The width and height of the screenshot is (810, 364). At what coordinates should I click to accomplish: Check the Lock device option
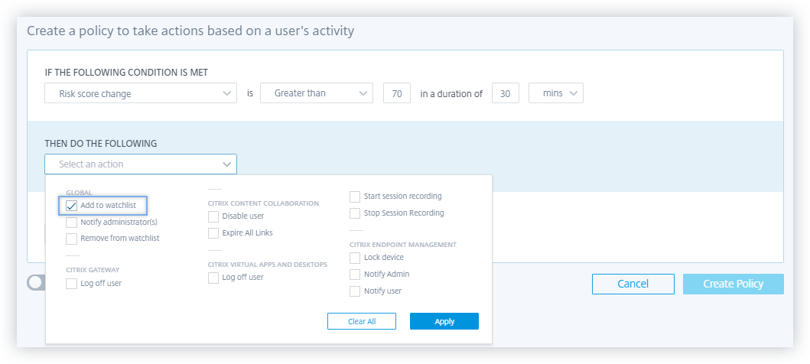pos(355,258)
